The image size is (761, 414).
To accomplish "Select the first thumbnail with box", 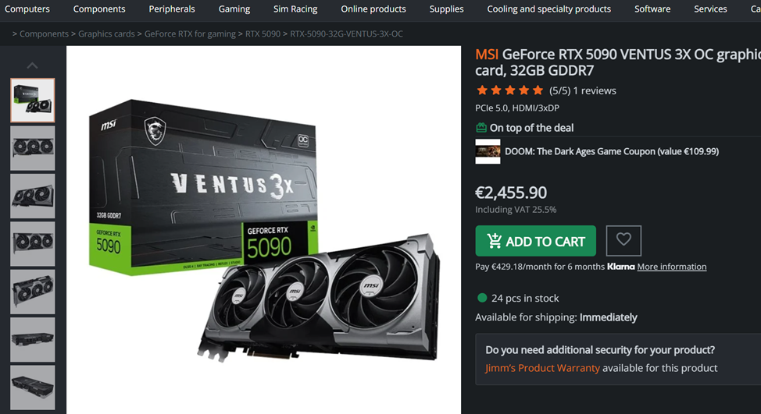I will 33,101.
